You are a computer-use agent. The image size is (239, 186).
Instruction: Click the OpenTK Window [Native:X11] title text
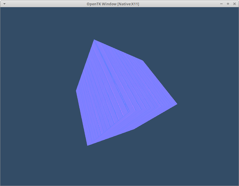113,4
